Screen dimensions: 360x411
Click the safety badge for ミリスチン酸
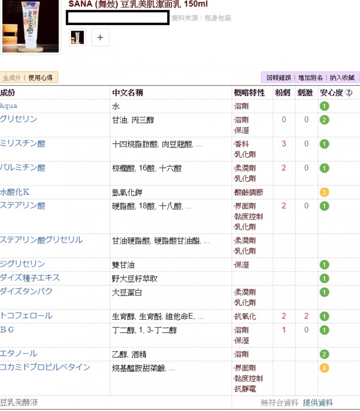coord(324,144)
